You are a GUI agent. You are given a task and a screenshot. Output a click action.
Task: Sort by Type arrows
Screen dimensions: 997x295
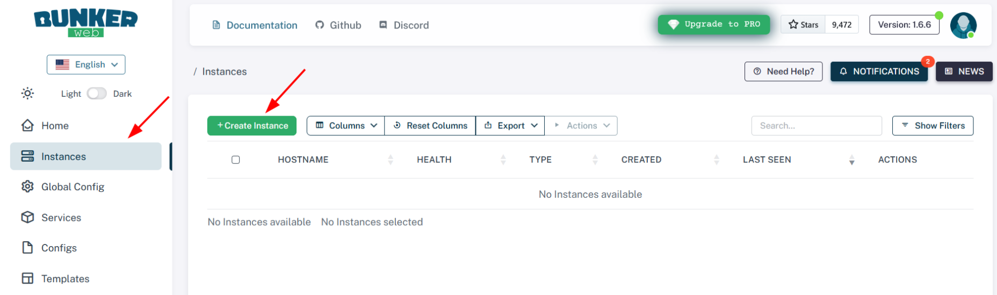pos(595,160)
